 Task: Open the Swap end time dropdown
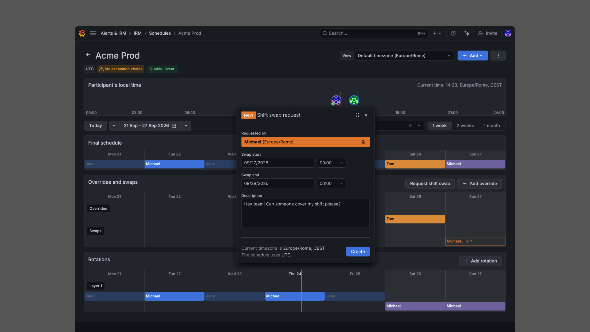coord(331,183)
